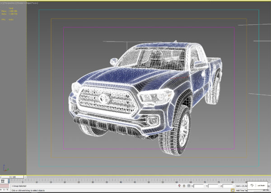
Task: Click the Add Time Tag label
Action: (x=242, y=190)
